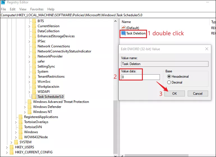Select the WOW6432Node key label
Viewport: 216px width, 157px height.
pyautogui.click(x=36, y=137)
